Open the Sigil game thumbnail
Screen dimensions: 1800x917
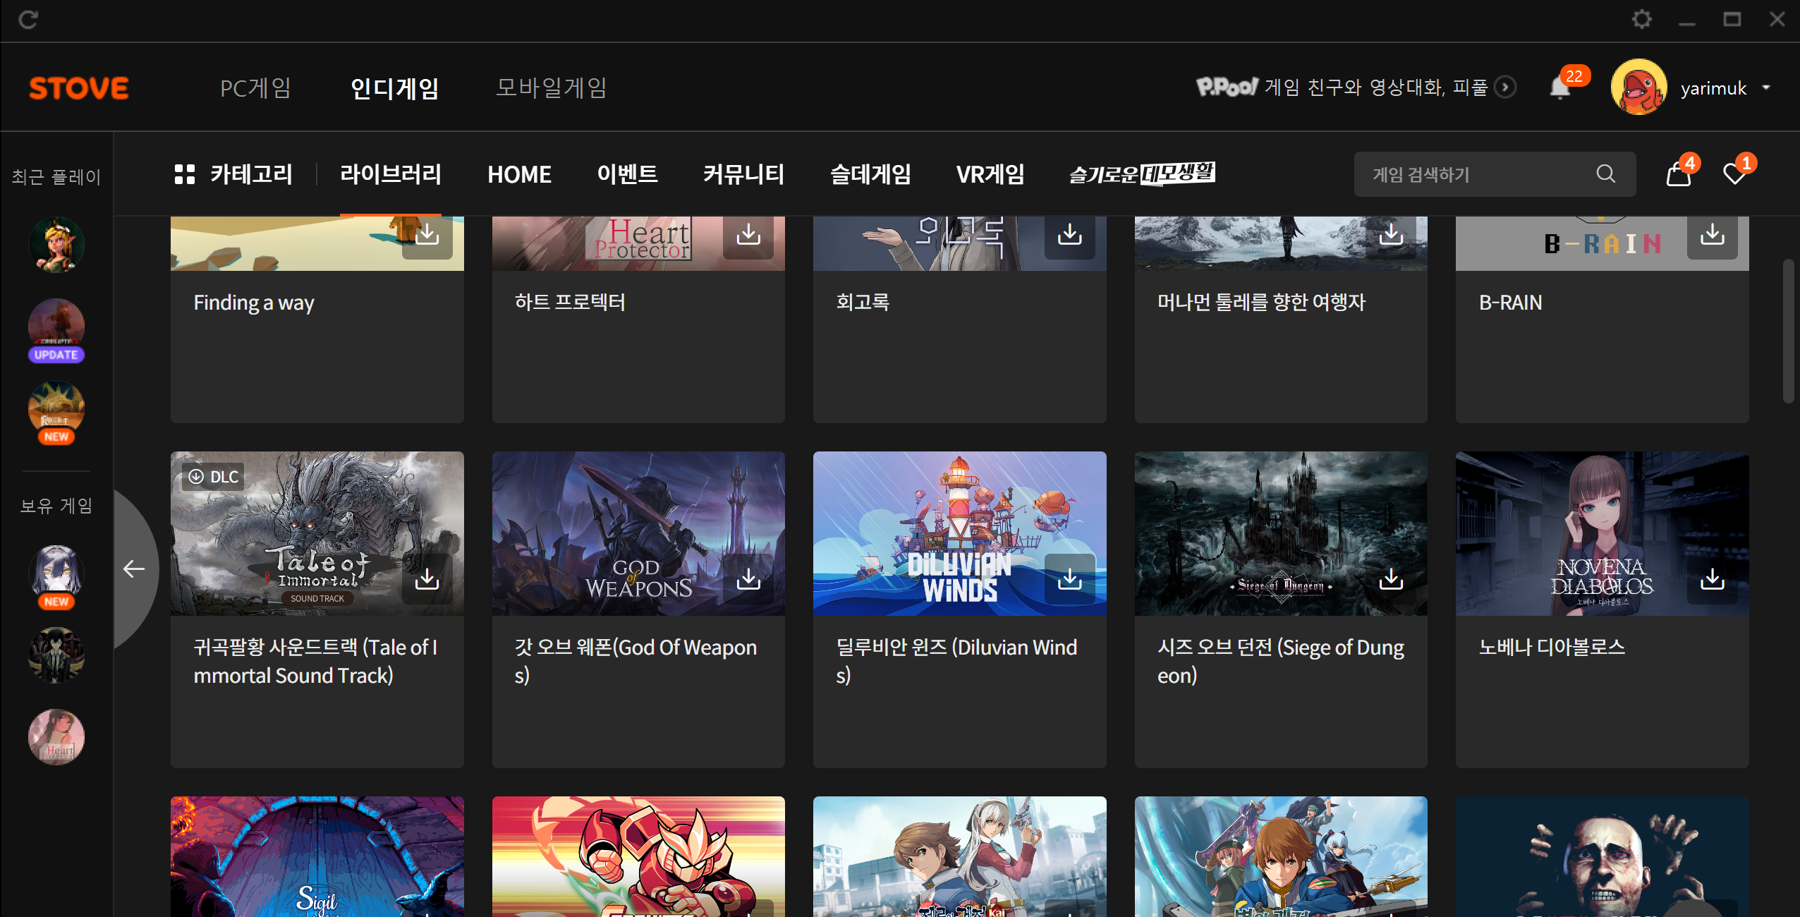[317, 856]
